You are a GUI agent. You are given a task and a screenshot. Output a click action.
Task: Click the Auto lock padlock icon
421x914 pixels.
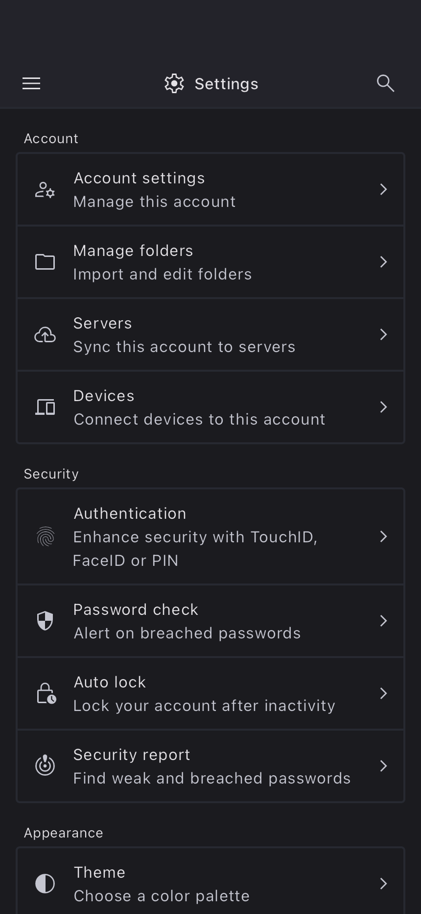point(46,693)
